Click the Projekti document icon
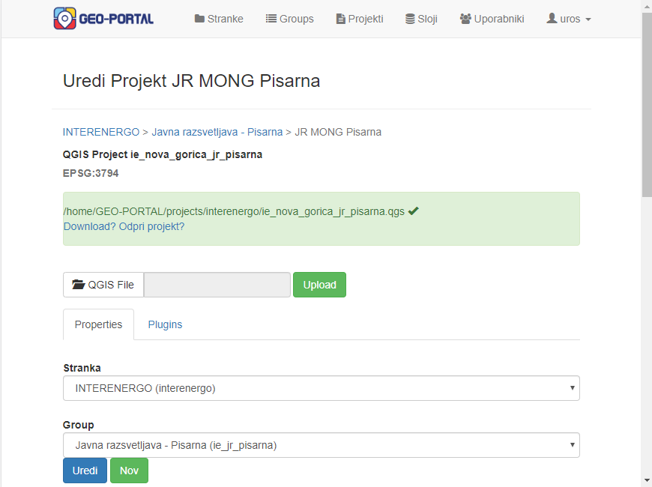 pyautogui.click(x=340, y=19)
